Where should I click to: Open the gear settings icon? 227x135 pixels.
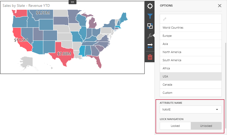150,6
